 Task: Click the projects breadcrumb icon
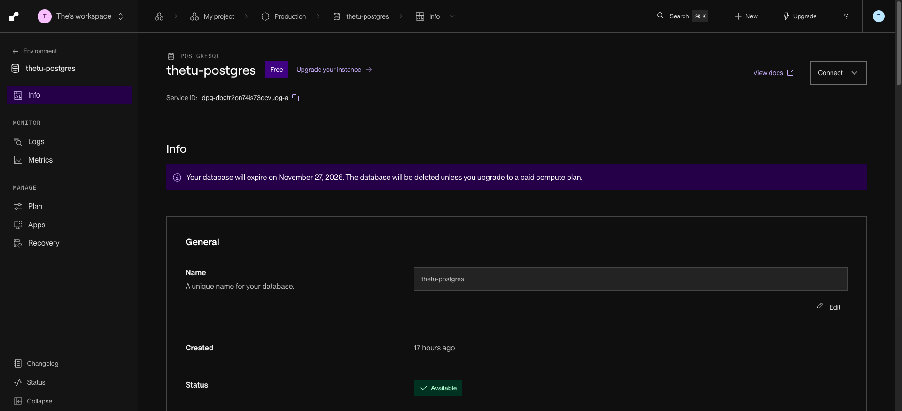click(159, 16)
